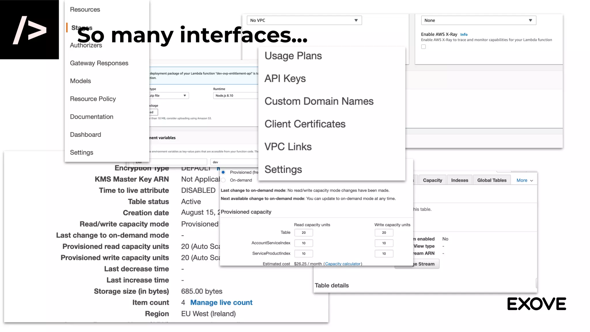Click the 'Provisioned capacity' heading

pyautogui.click(x=246, y=212)
